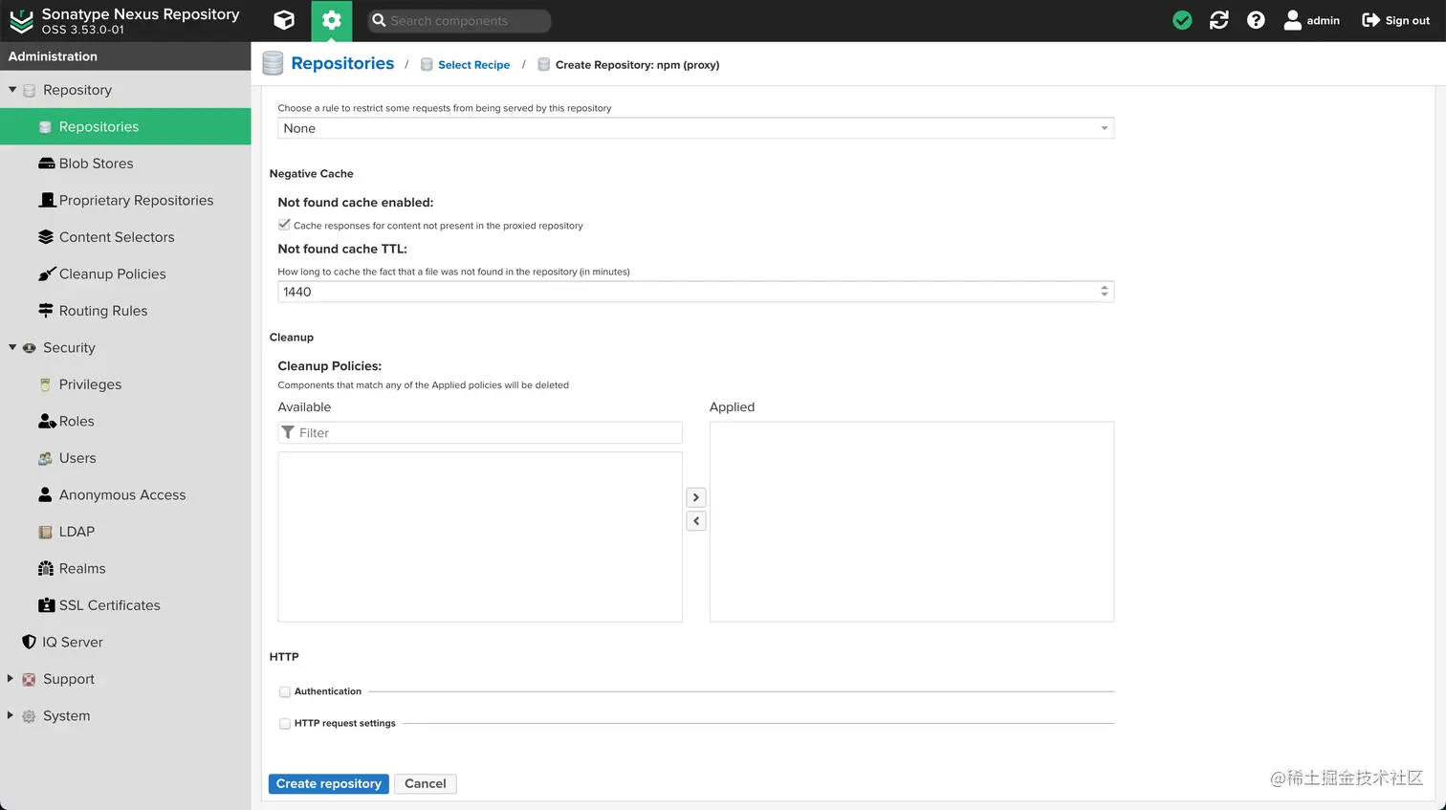Click the Select Recipe breadcrumb link
1446x810 pixels.
[473, 65]
